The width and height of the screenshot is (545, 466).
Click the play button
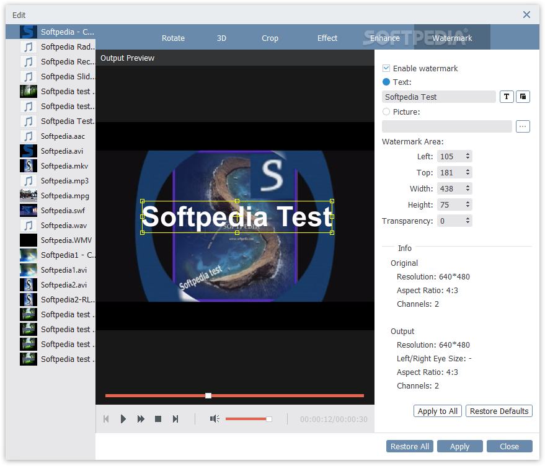click(x=123, y=419)
